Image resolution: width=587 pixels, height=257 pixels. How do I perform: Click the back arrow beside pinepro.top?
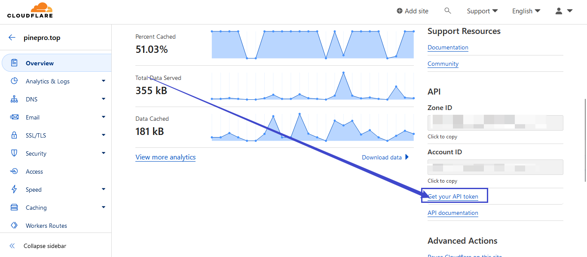[12, 38]
